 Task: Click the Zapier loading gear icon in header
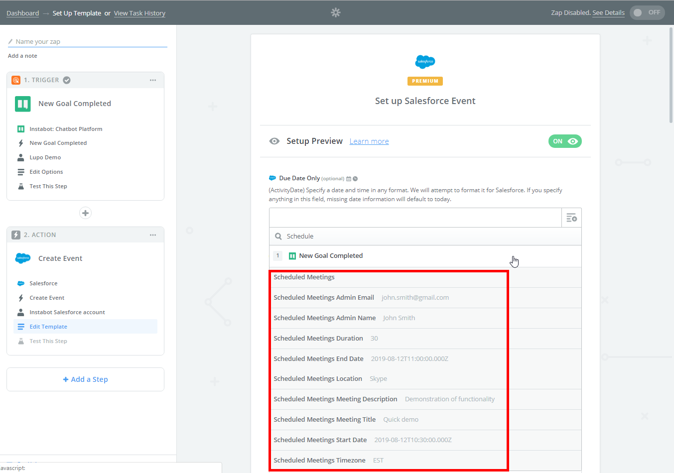click(x=336, y=12)
